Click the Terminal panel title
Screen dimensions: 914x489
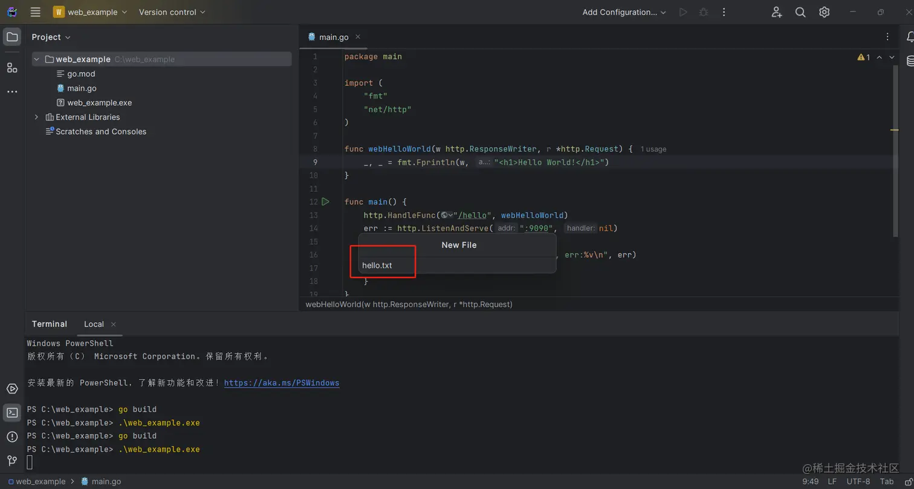pyautogui.click(x=50, y=324)
